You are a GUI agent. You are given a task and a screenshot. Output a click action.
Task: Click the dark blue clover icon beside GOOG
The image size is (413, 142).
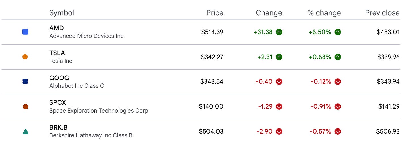click(25, 81)
